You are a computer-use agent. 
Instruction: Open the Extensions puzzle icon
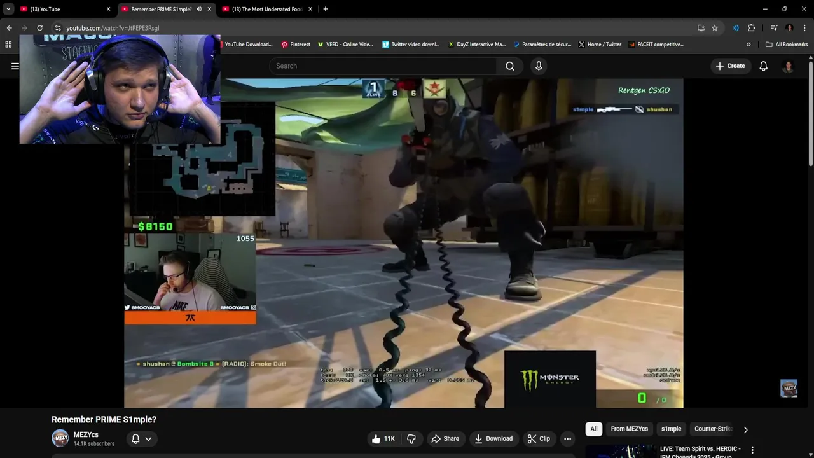tap(751, 28)
